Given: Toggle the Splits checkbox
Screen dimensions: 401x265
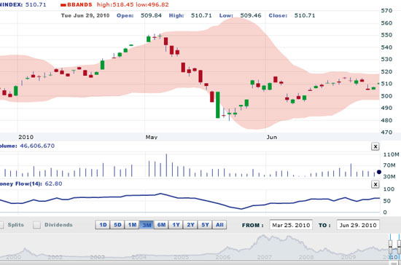Looking at the screenshot, I should click(x=1, y=225).
